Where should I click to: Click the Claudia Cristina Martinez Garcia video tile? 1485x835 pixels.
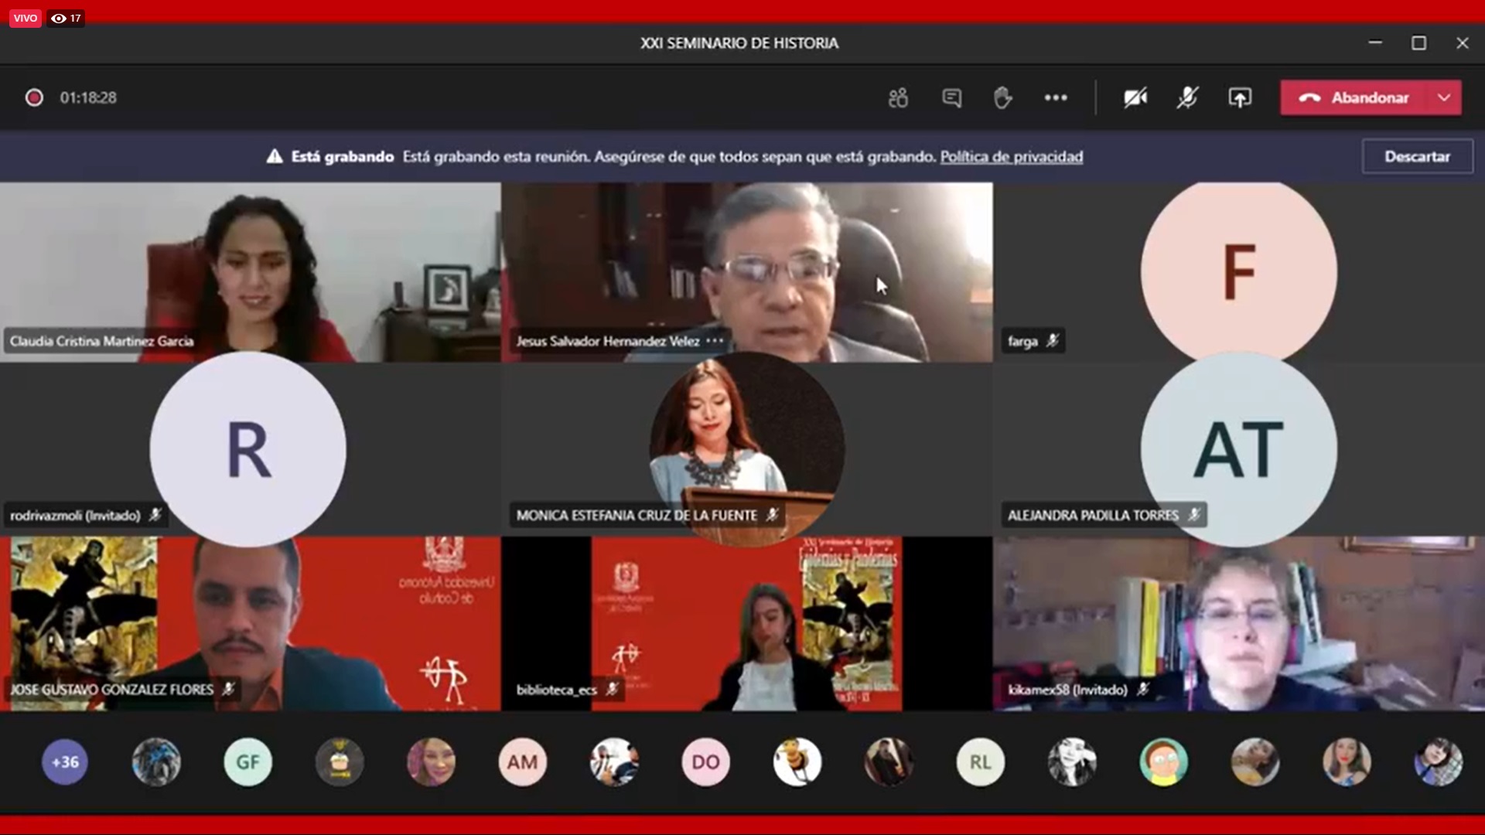(x=250, y=272)
